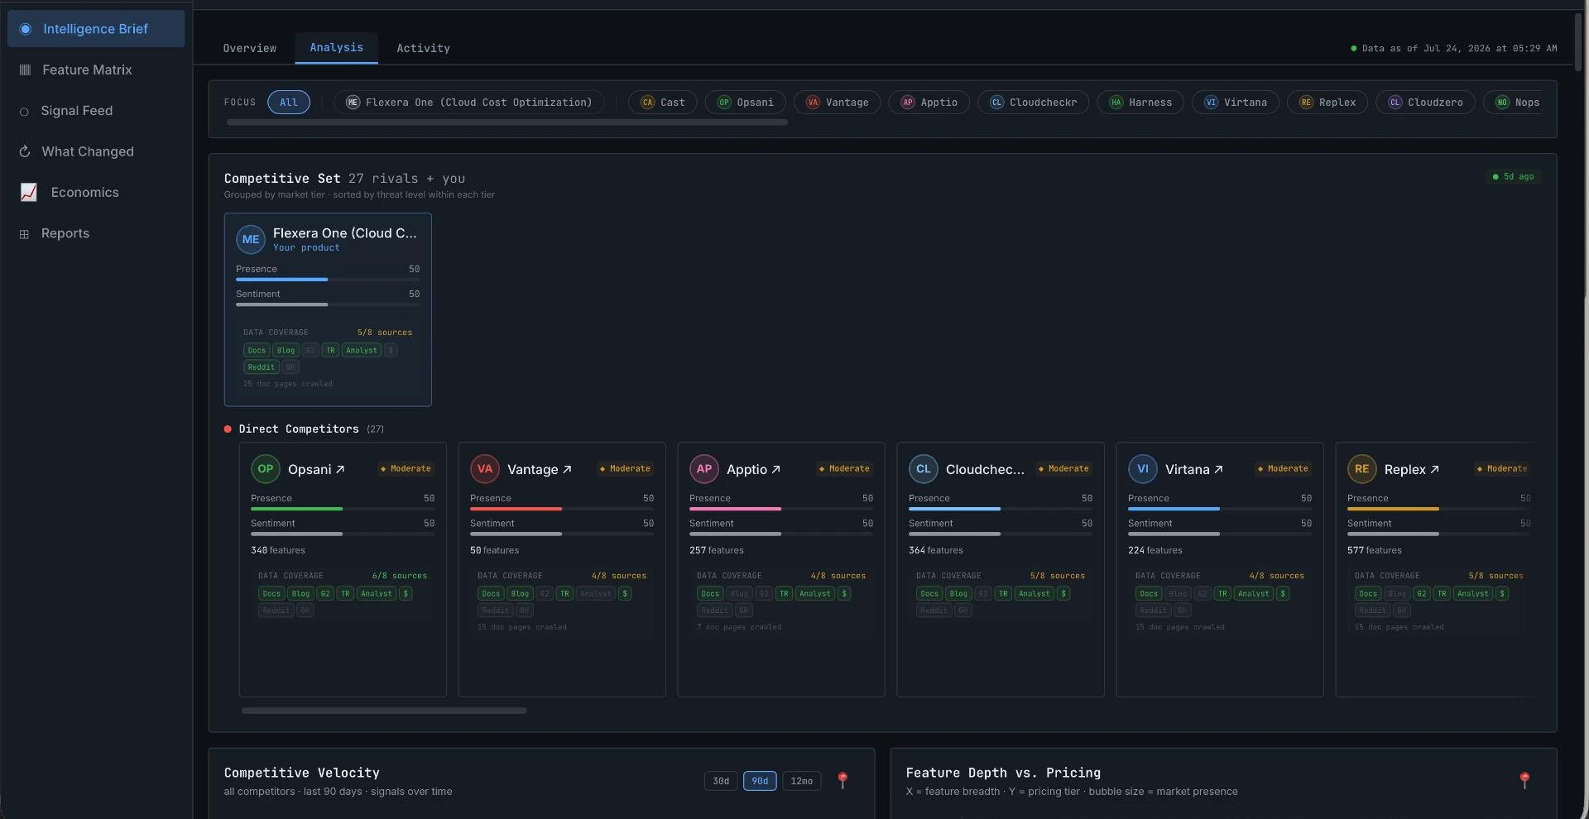Click the Signal Feed circle icon

24,112
